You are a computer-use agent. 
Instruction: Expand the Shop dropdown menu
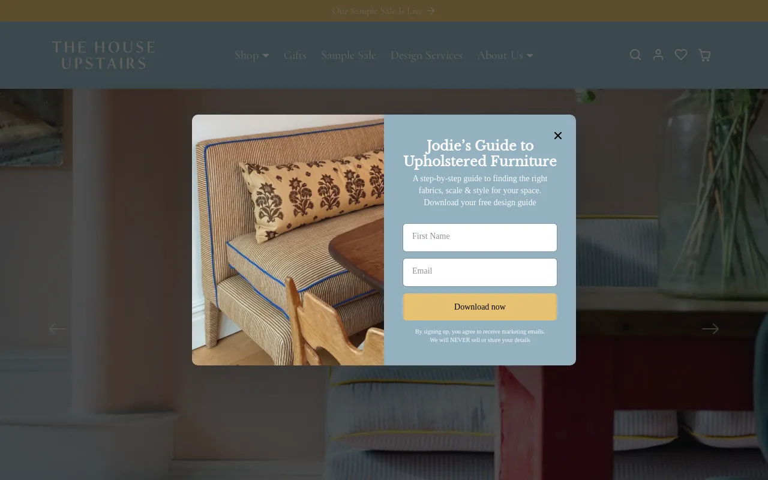click(252, 55)
